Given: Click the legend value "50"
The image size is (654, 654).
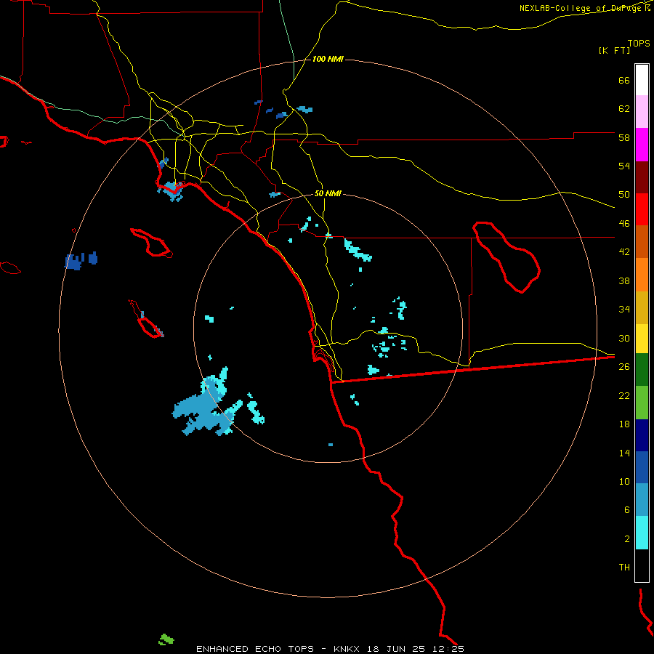Looking at the screenshot, I should (624, 195).
